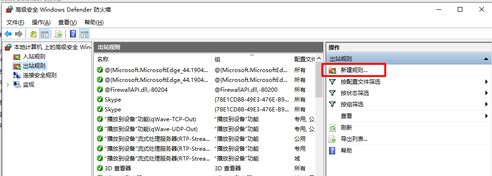Click the export list toolbar icon
Image resolution: width=492 pixels, height=176 pixels.
(x=59, y=34)
